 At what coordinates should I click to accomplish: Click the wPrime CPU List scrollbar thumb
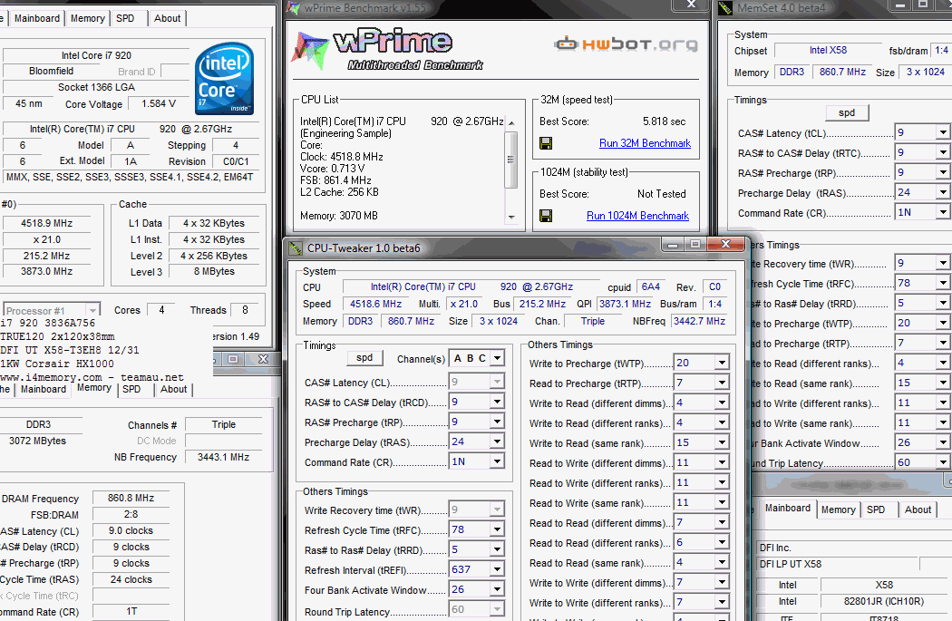pyautogui.click(x=511, y=160)
